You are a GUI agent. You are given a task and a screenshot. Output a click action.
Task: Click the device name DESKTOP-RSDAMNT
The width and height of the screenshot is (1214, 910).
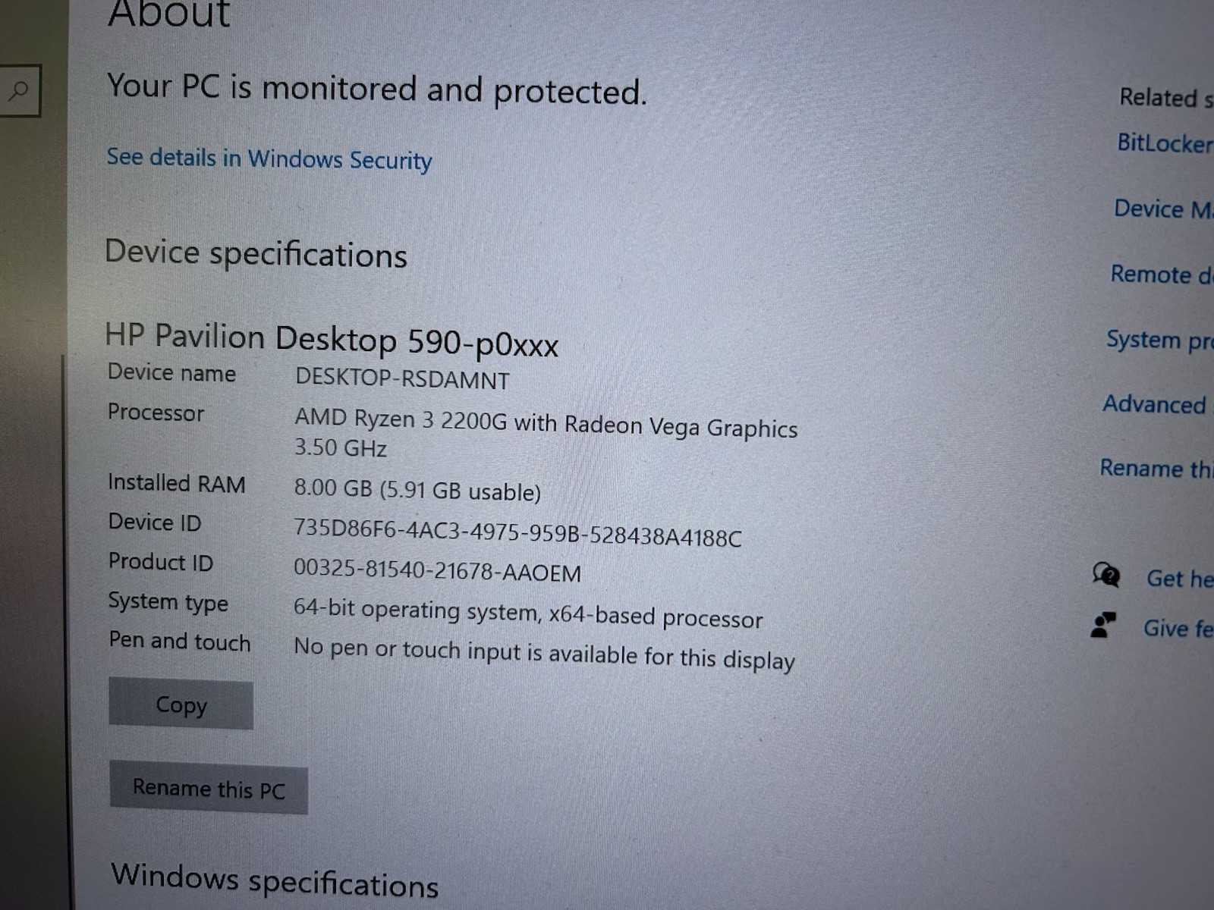402,378
